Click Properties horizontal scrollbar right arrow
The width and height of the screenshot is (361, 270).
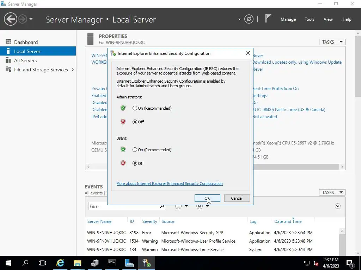click(342, 167)
